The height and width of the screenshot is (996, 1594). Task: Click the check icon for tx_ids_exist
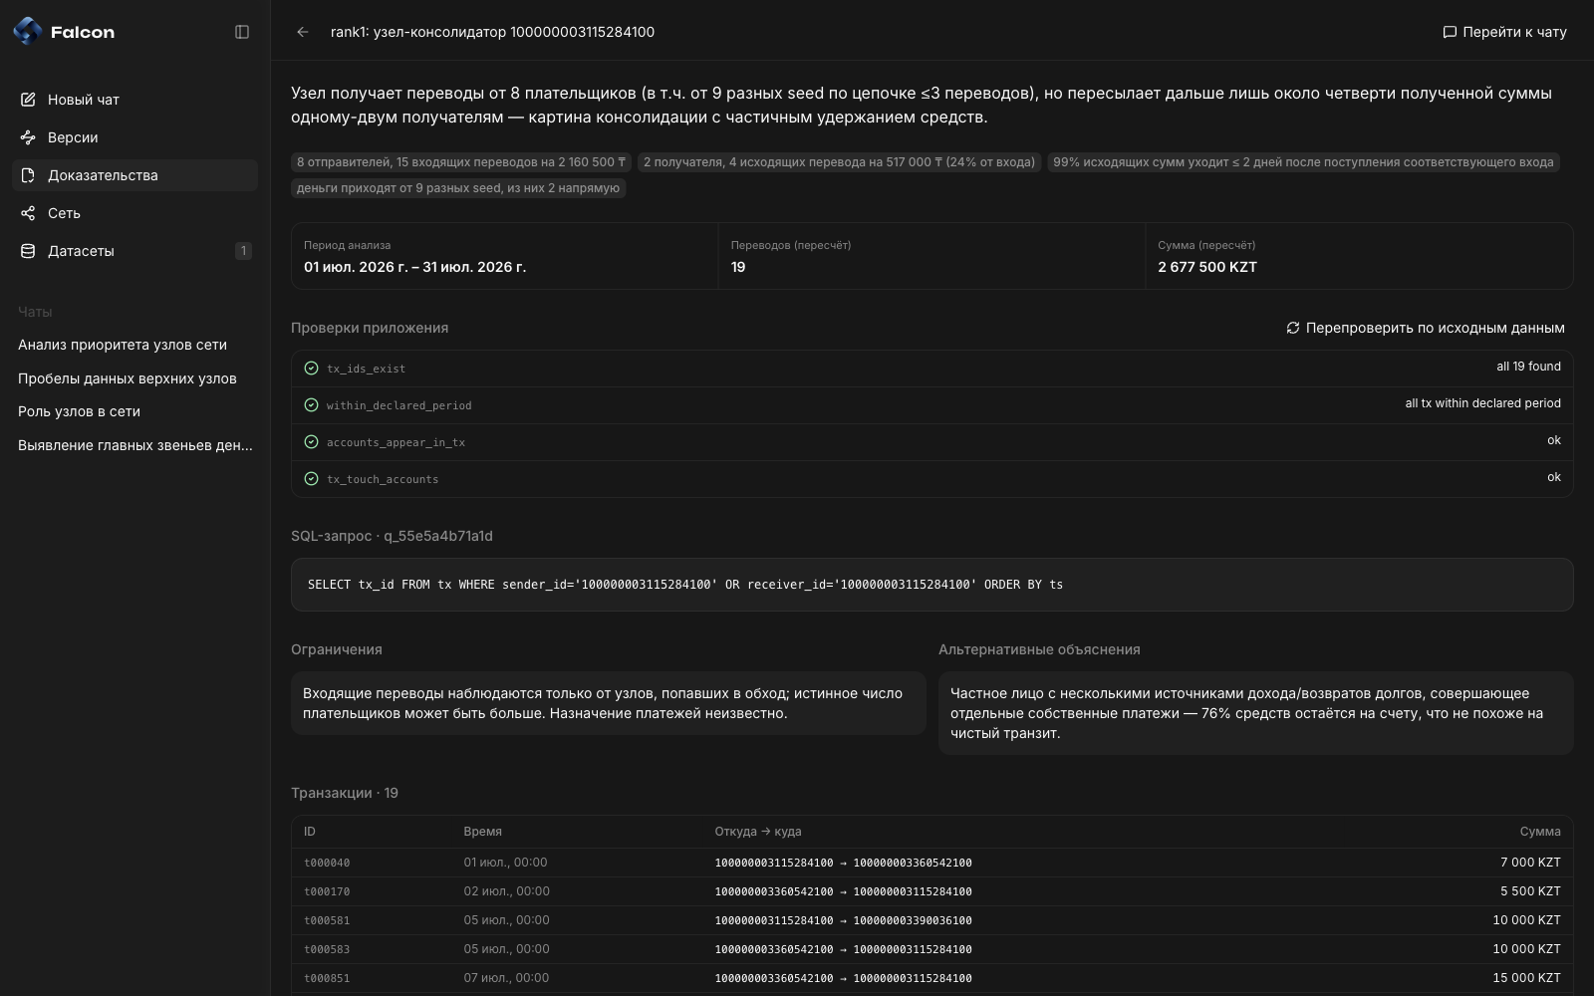point(311,369)
